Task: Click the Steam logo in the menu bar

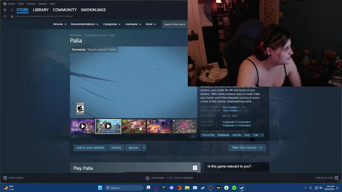Action: [x=5, y=4]
